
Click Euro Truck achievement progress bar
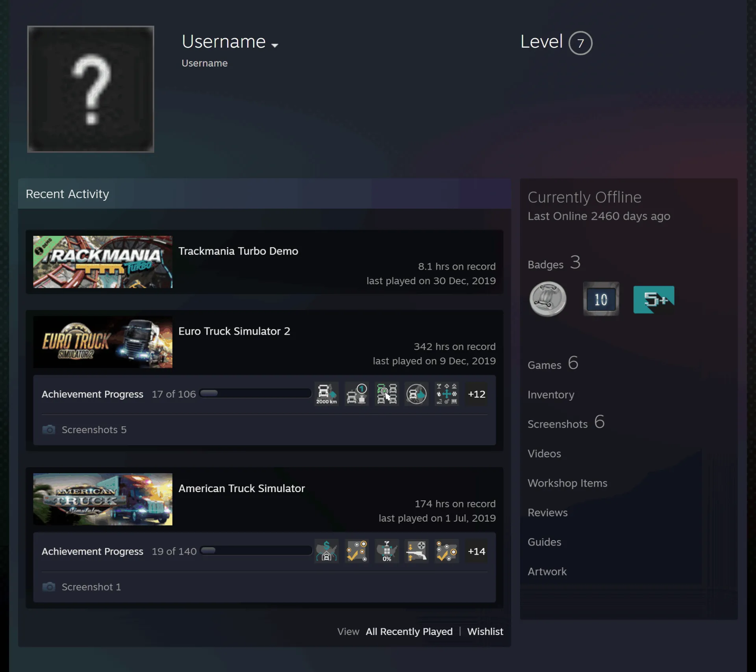[256, 393]
